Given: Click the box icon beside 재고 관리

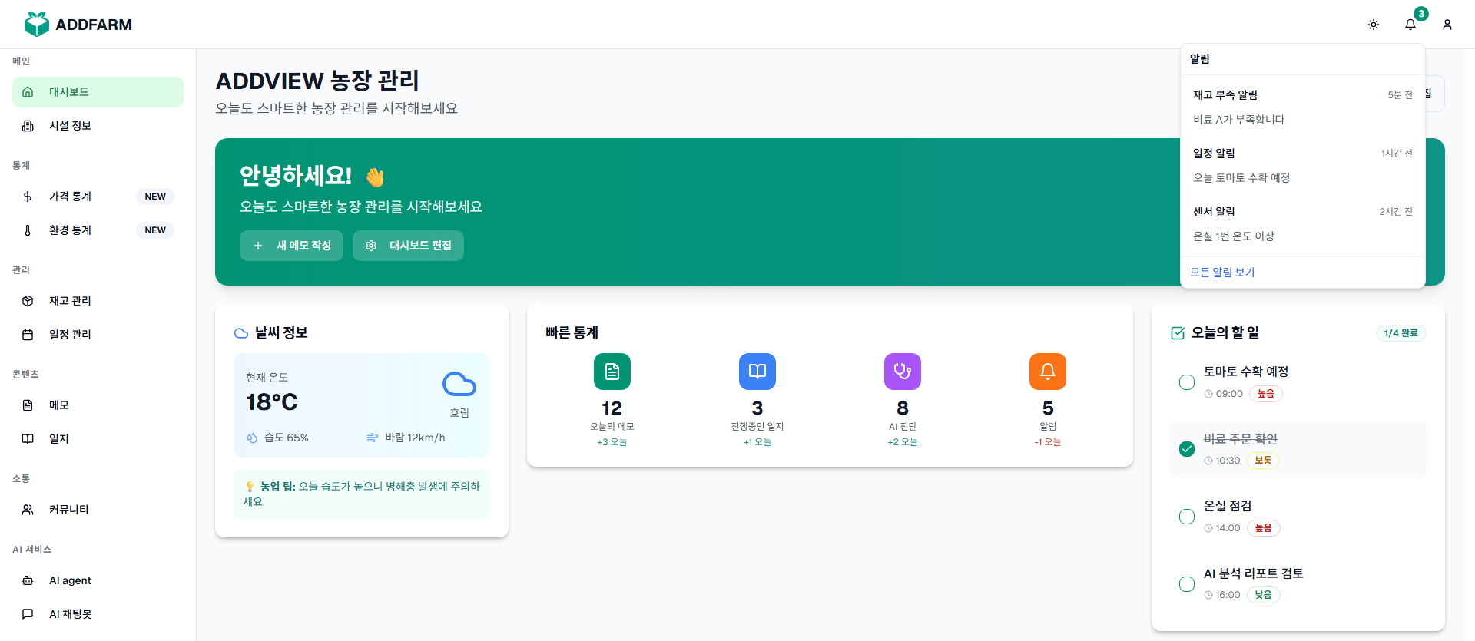Looking at the screenshot, I should [x=28, y=301].
